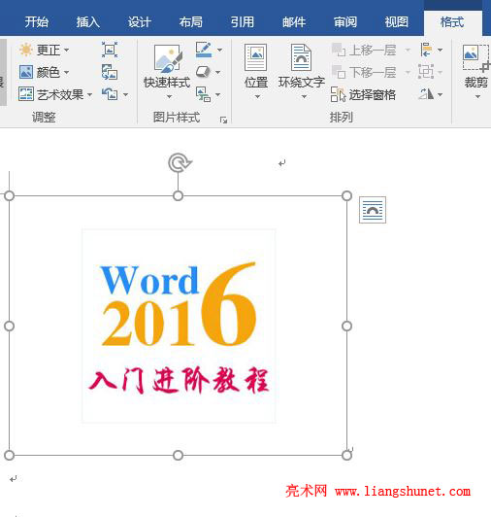Switch to the 视图 tab
The image size is (491, 517).
(x=397, y=22)
